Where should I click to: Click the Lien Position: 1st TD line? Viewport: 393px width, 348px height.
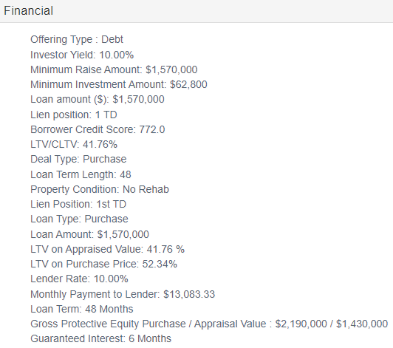tap(78, 204)
